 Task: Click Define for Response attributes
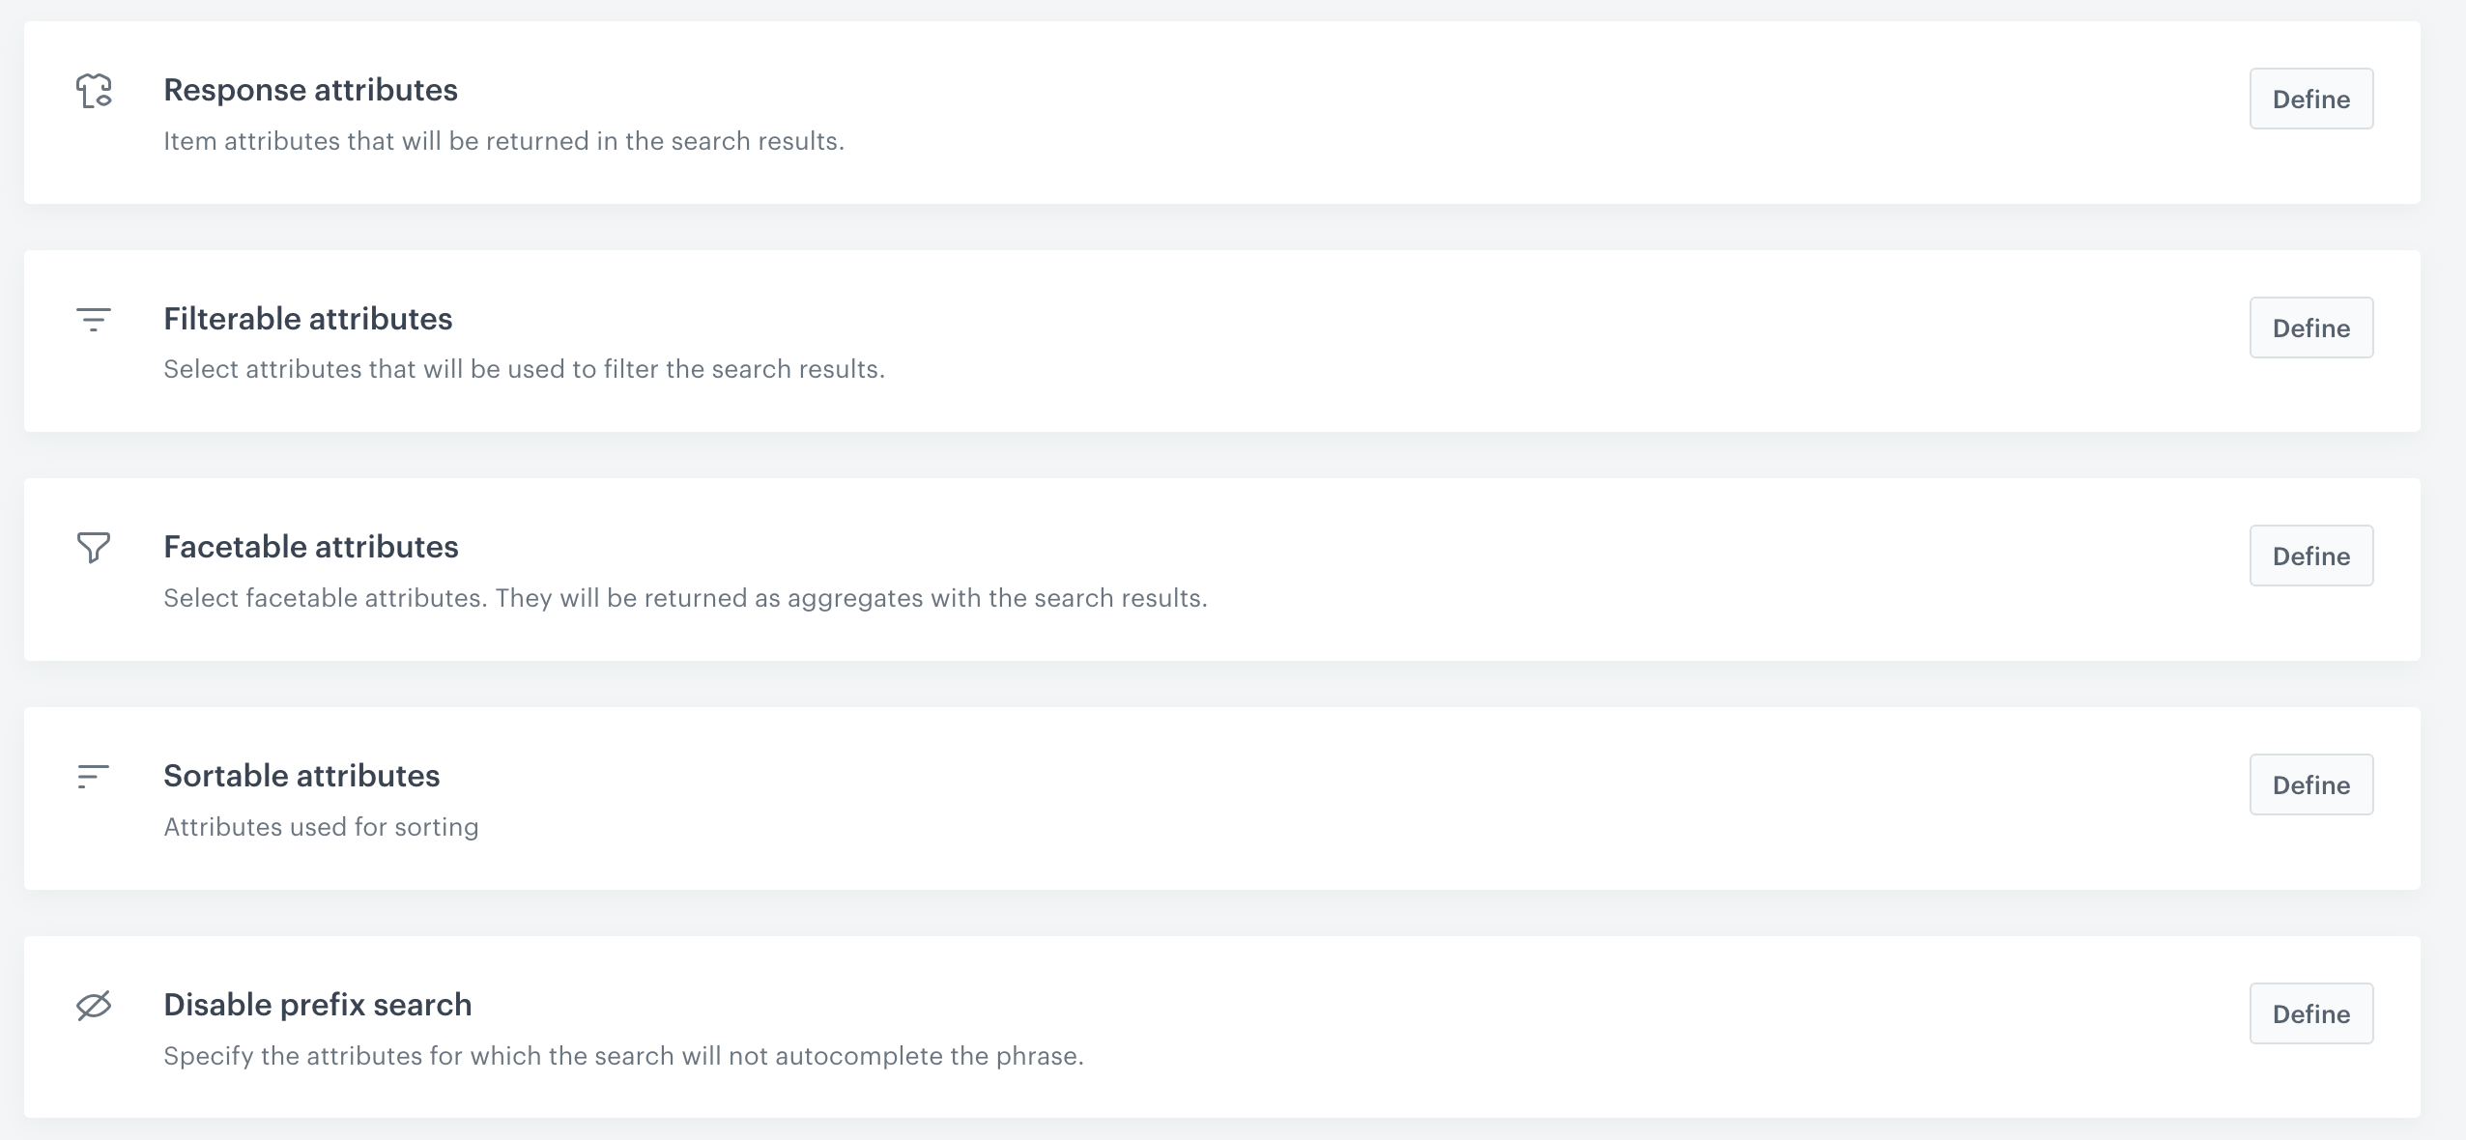[2310, 98]
